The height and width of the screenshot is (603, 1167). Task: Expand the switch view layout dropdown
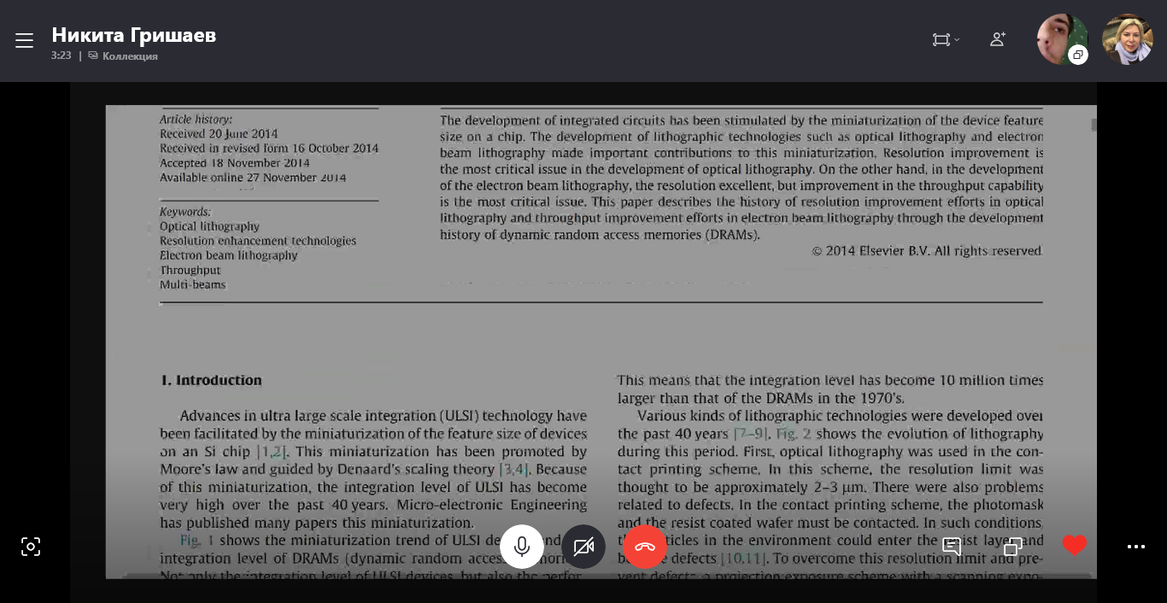[x=946, y=40]
